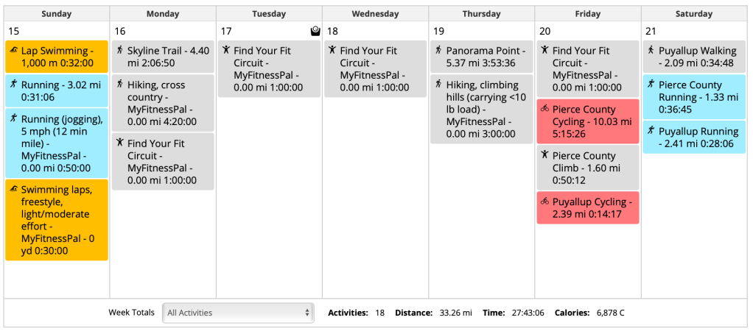
Task: Click the runner icon on Pierce County Running
Action: click(651, 85)
